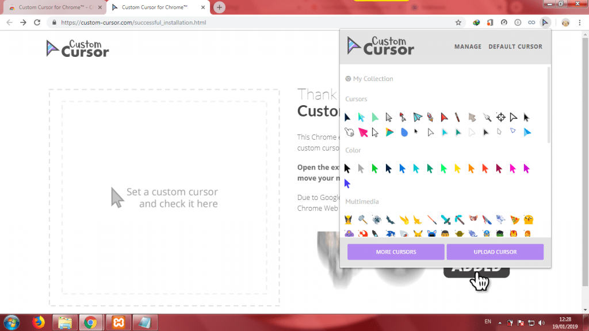The height and width of the screenshot is (331, 589).
Task: Select the Minecraft diamond pickaxe cursor
Action: (x=459, y=220)
